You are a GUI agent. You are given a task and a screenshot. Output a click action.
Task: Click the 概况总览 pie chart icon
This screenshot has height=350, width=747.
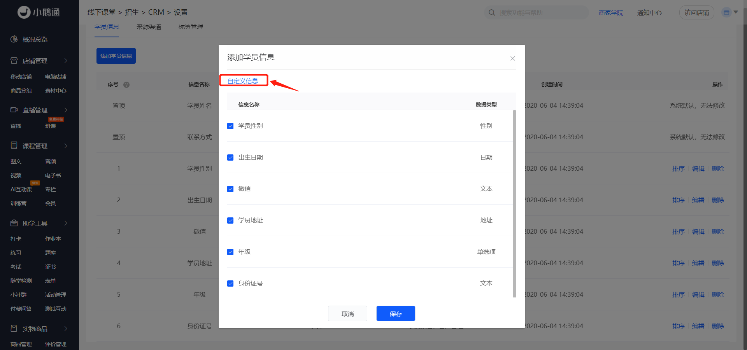[14, 39]
